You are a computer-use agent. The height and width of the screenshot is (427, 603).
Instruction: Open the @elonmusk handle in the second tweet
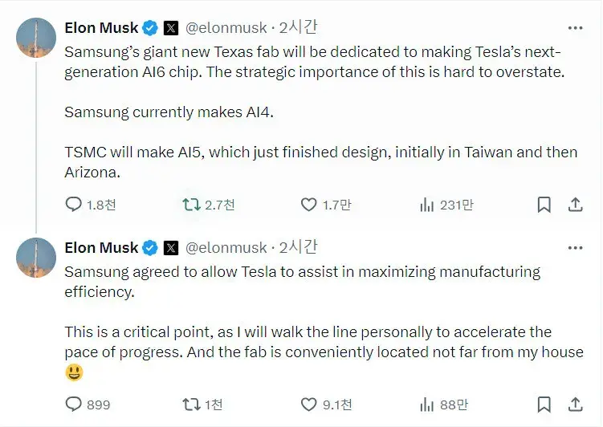coord(226,248)
